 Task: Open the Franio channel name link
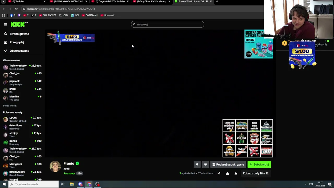point(69,163)
